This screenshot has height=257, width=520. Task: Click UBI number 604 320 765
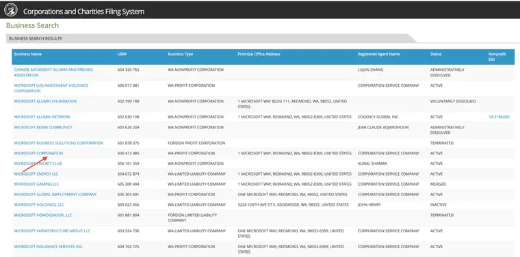(129, 70)
